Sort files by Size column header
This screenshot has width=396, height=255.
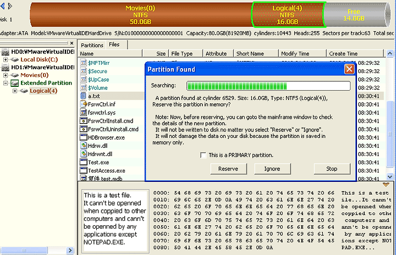click(x=155, y=53)
